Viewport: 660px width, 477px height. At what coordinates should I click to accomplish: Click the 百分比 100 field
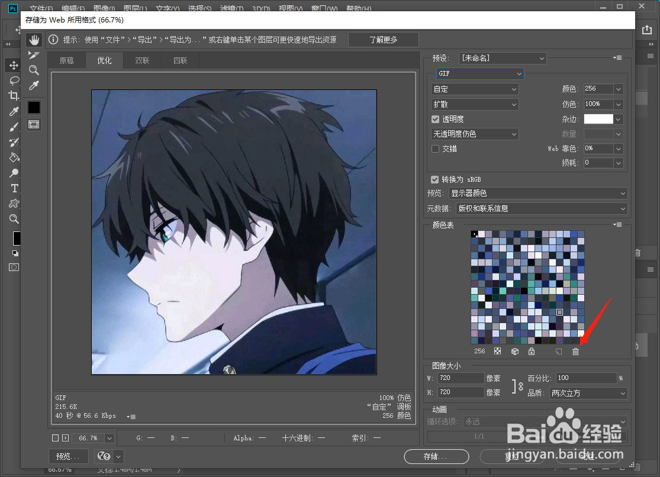point(587,378)
